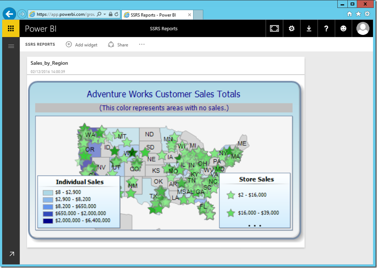Click the OR state label on map
Screen dimensions: 377x268
tap(90, 149)
